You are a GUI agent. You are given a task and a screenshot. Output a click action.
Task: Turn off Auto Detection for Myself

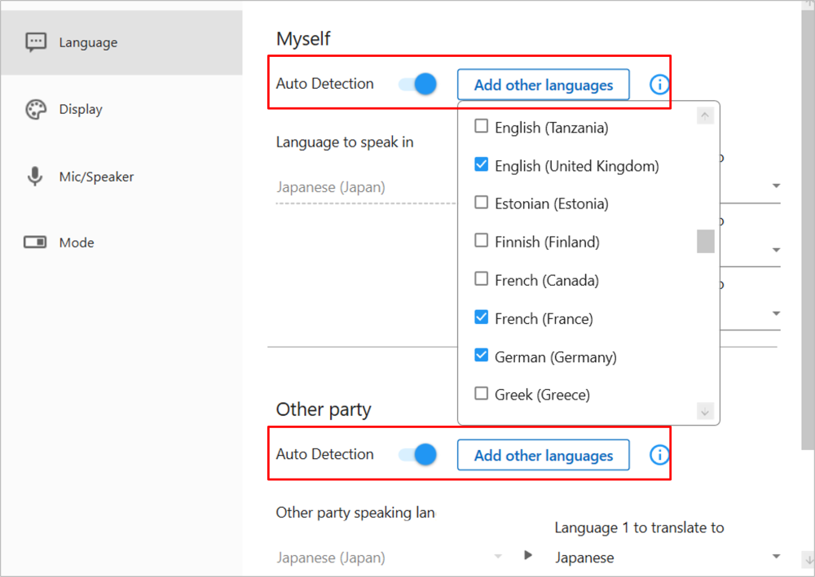(417, 84)
